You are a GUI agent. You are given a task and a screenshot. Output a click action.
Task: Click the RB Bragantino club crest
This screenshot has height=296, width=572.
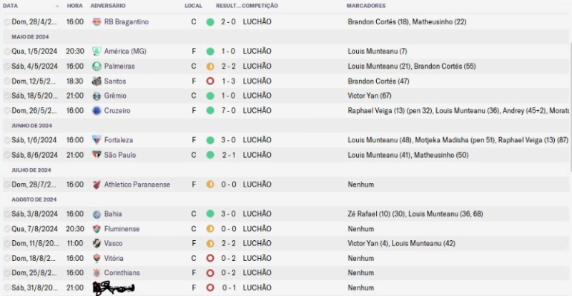[x=97, y=22]
